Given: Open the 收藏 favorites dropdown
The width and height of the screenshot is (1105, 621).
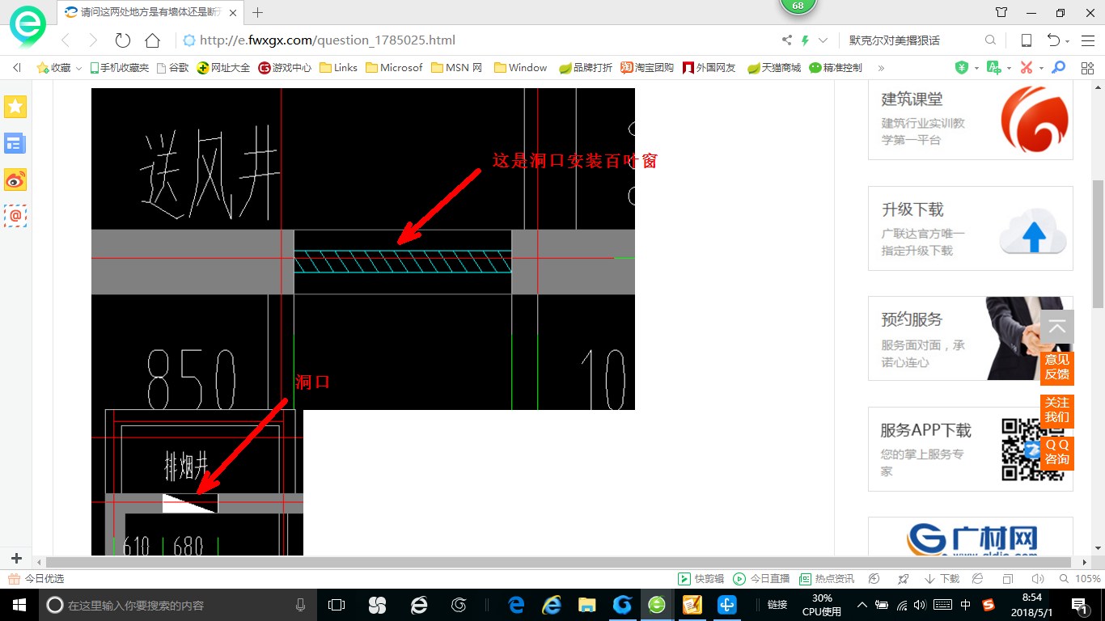Looking at the screenshot, I should point(59,68).
